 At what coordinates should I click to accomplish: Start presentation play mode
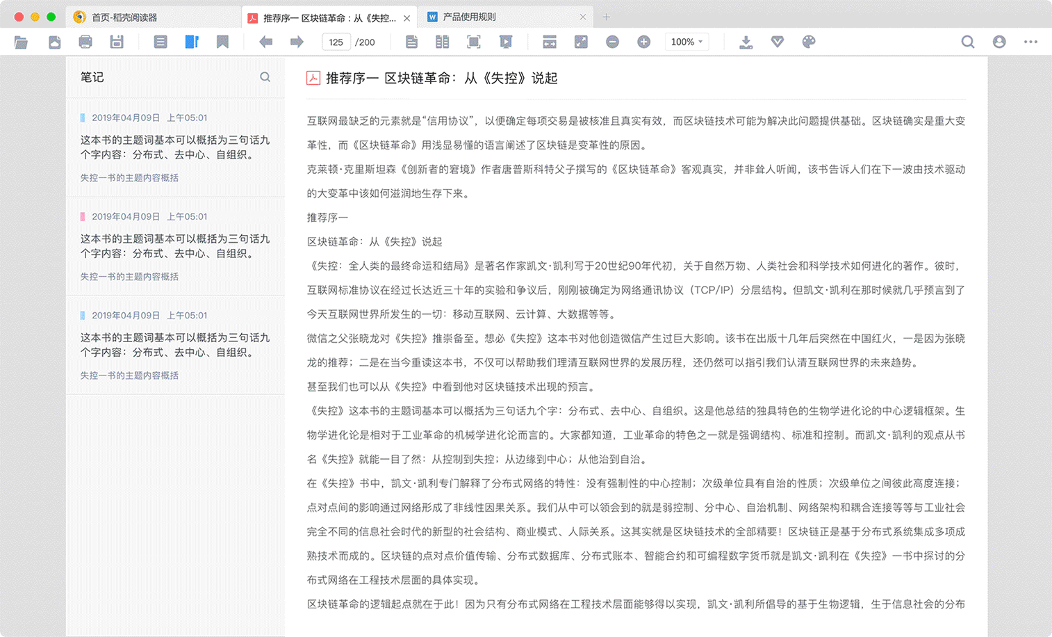click(506, 42)
